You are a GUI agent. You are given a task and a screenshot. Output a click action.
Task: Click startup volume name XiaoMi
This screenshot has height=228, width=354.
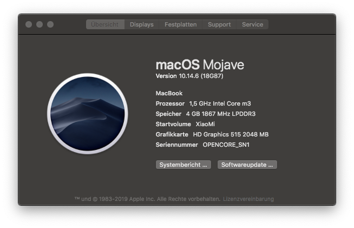click(205, 124)
